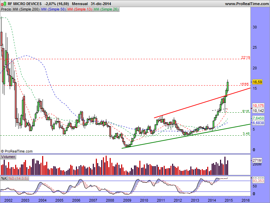Screen dimensions: 270x203
Task: Select the MM (Simple 200) indicator label
Action: click(x=26, y=9)
